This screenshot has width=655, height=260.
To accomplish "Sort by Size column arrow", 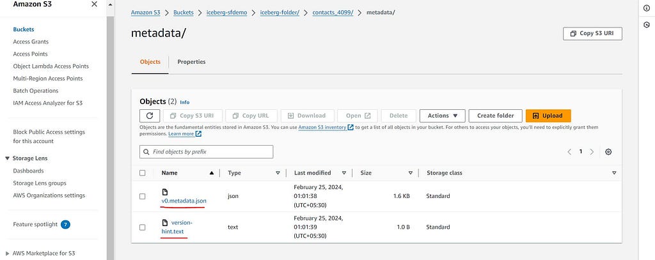I will coord(410,172).
